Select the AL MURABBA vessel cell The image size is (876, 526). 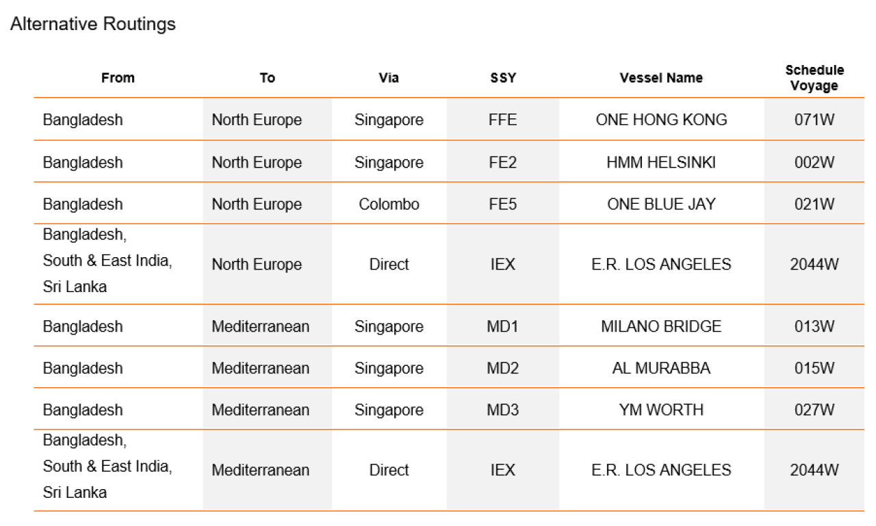pos(661,368)
